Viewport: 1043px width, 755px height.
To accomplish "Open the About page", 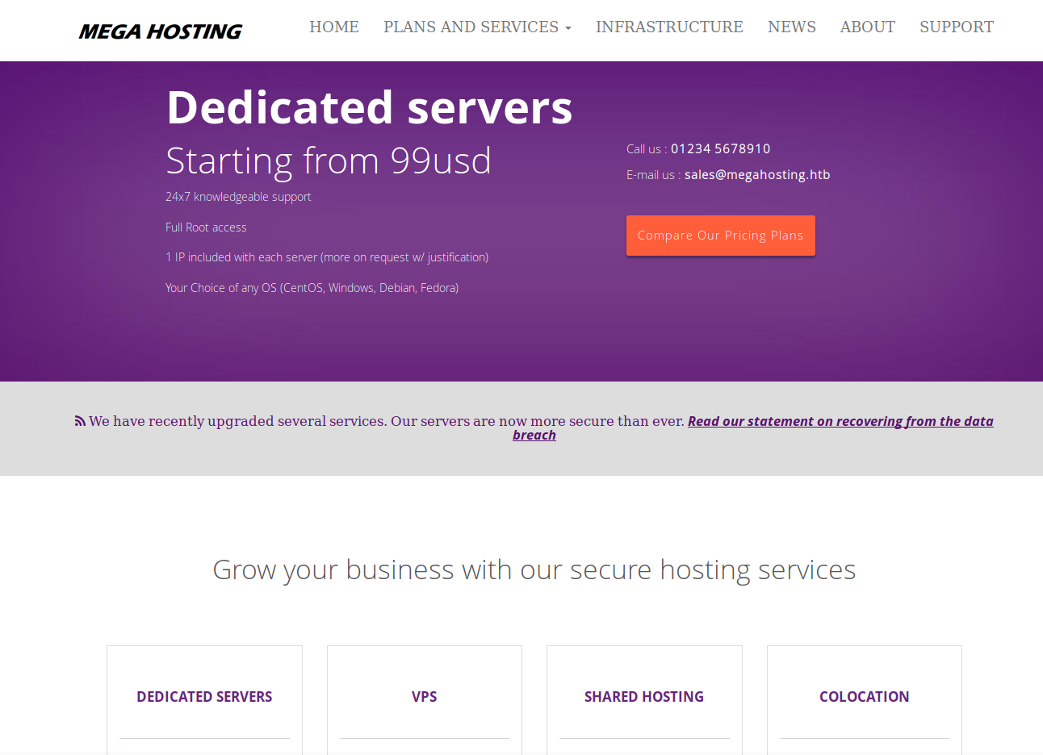I will [867, 27].
